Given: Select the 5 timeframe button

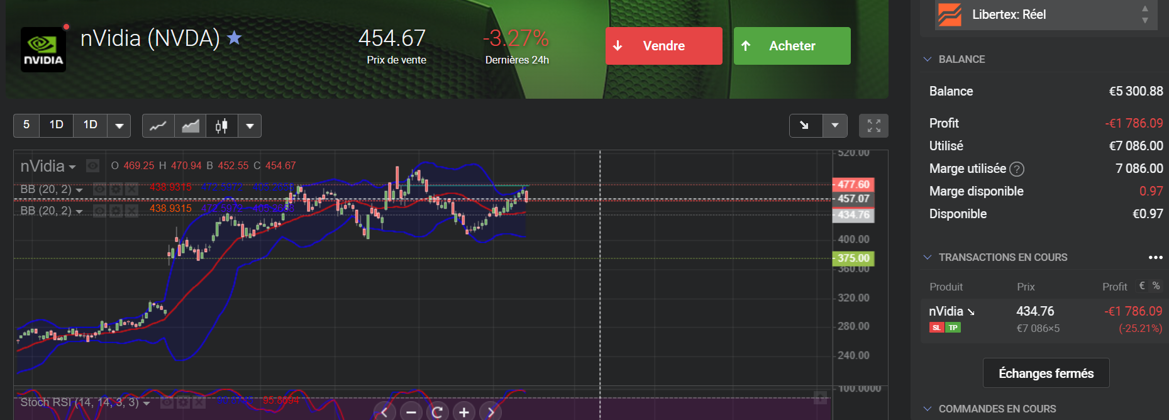Looking at the screenshot, I should (x=26, y=125).
